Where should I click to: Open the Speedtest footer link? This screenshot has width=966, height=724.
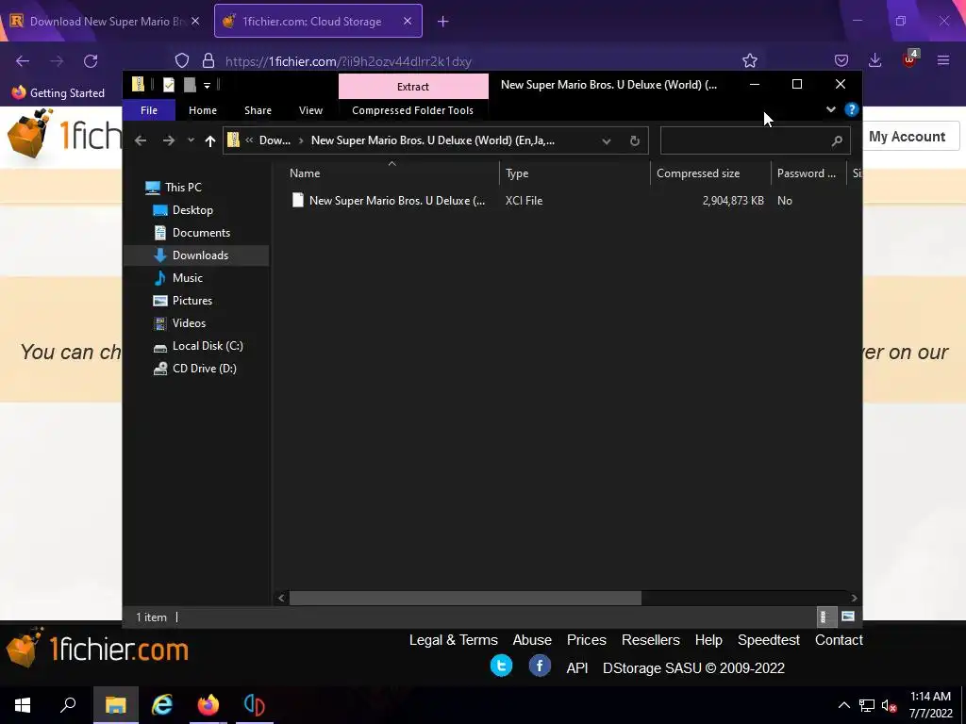[768, 640]
